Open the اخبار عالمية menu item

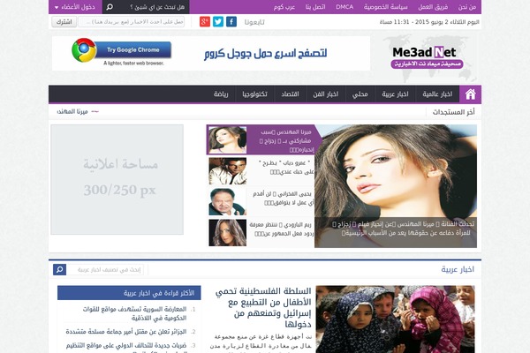437,94
